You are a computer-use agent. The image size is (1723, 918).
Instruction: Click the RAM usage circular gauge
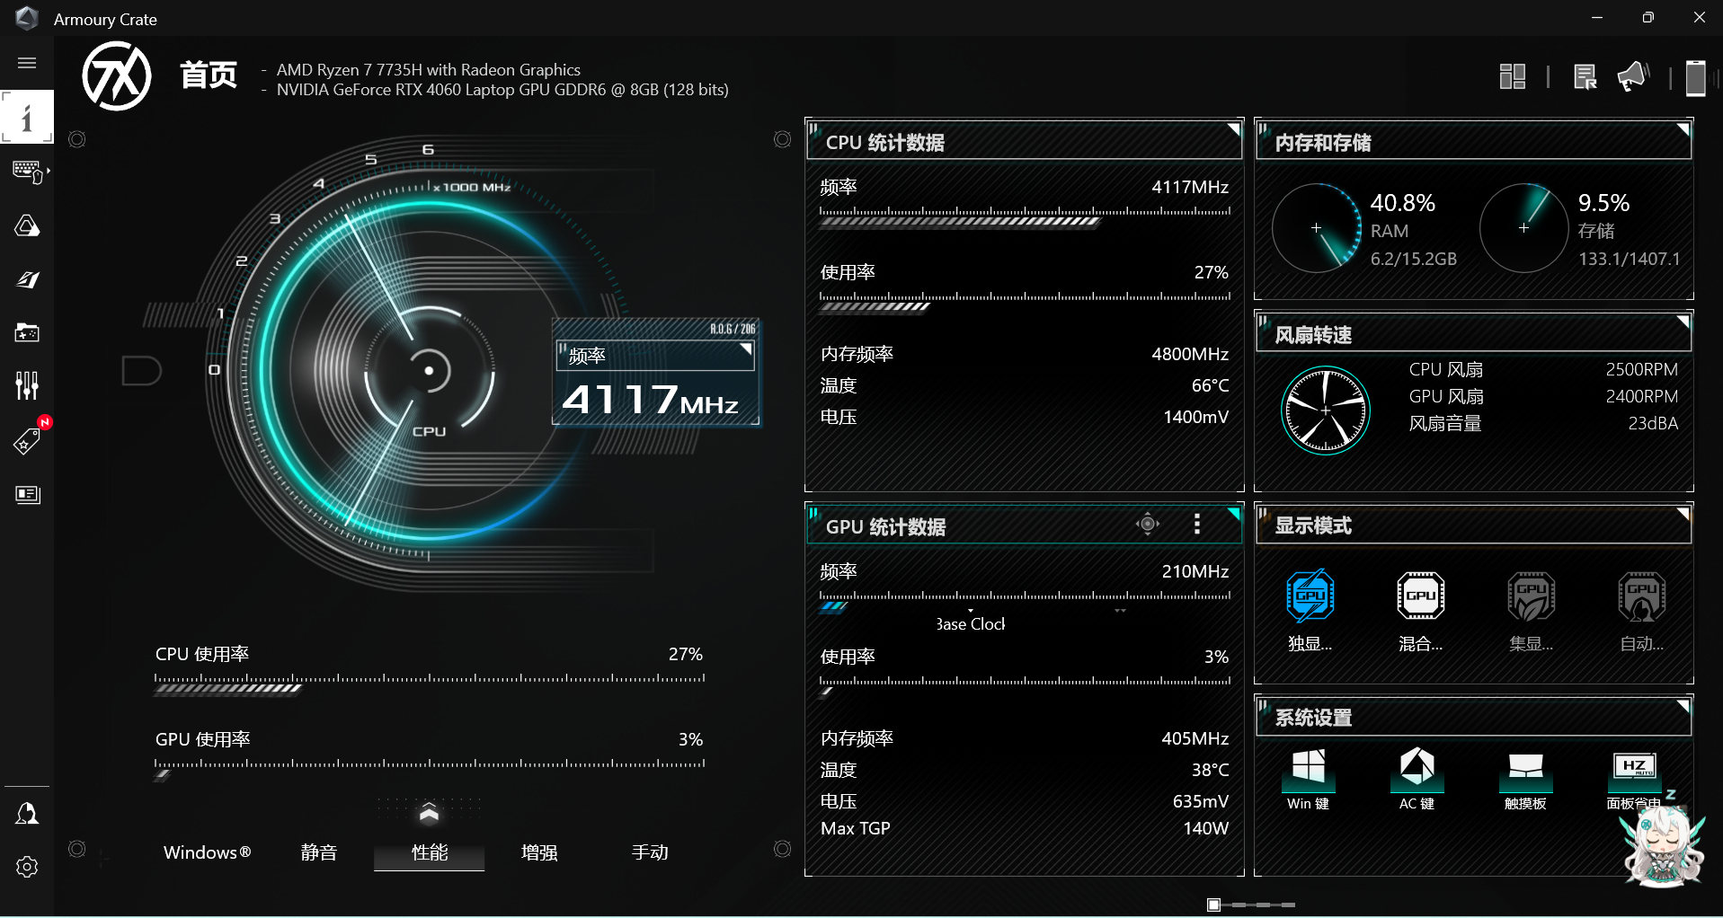click(x=1316, y=228)
